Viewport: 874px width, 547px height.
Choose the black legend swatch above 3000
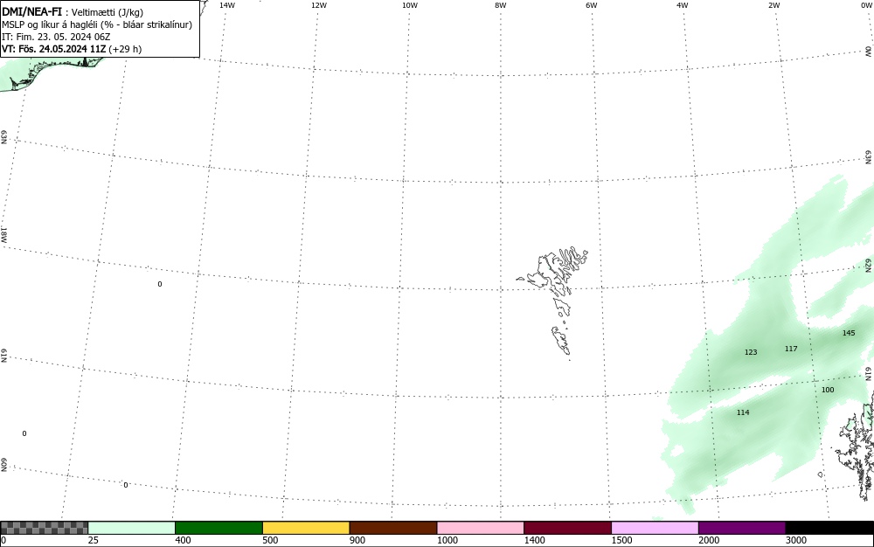[829, 528]
